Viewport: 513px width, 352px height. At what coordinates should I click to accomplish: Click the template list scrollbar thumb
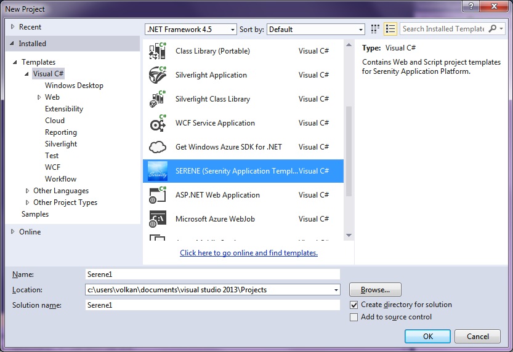tap(349, 151)
